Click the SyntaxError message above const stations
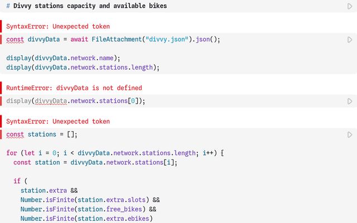Viewport: 357px width, 223px height. click(x=58, y=122)
